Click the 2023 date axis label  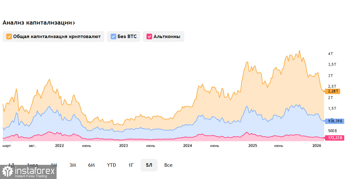tap(124, 145)
